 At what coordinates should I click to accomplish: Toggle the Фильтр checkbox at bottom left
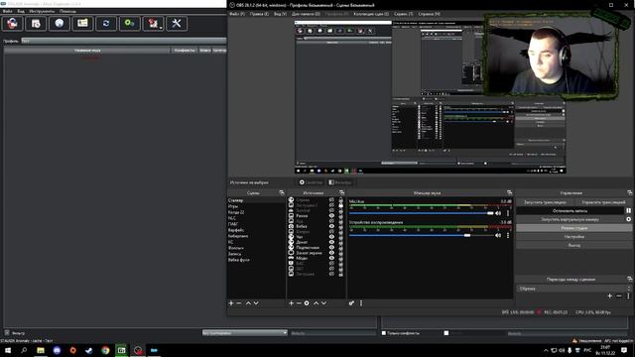(x=7, y=333)
